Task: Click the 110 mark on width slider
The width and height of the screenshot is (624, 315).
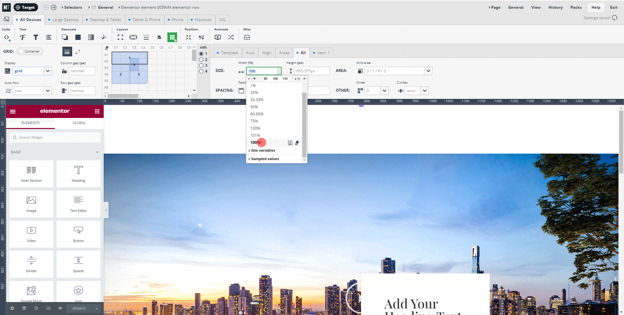Action: (x=285, y=79)
